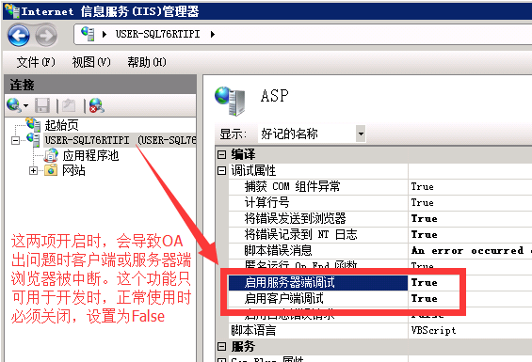Open the connect globe icon in 连接 toolbar
Viewport: 532px width, 362px height.
pyautogui.click(x=14, y=105)
